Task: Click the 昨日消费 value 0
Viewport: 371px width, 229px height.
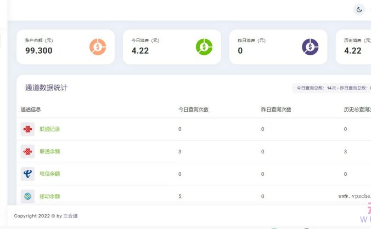Action: pyautogui.click(x=240, y=50)
